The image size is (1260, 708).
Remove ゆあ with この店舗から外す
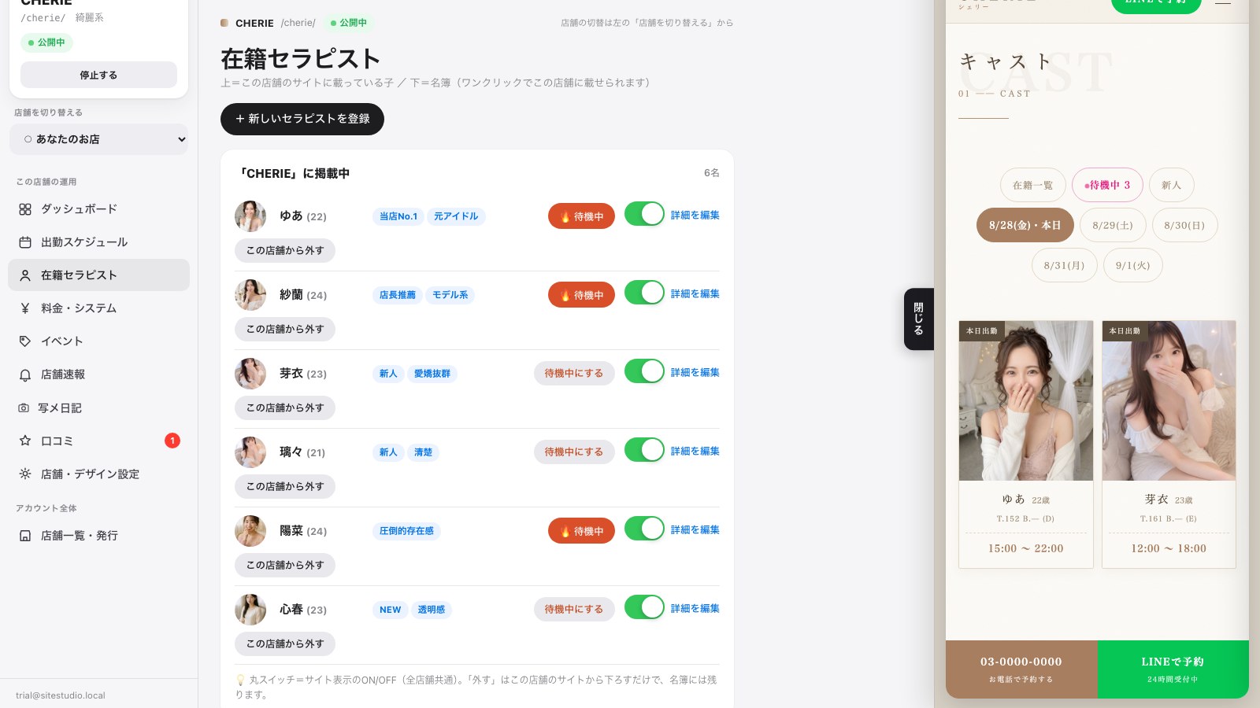tap(285, 251)
